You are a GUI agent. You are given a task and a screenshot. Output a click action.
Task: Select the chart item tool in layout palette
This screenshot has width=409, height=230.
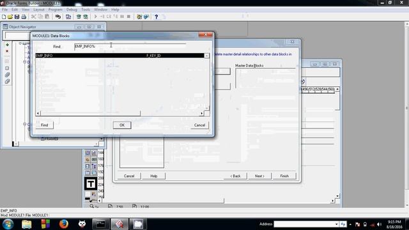click(94, 153)
